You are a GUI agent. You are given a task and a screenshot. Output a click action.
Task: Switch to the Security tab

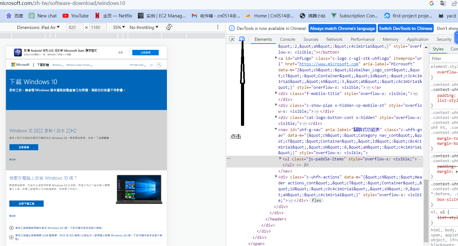pyautogui.click(x=444, y=39)
